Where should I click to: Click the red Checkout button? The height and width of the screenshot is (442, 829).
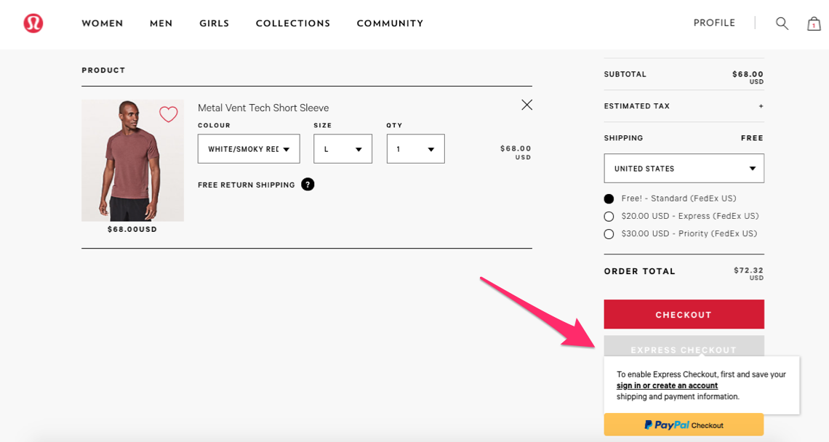[x=684, y=314]
